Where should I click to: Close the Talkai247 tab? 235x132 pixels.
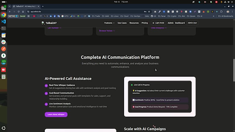tap(38, 6)
